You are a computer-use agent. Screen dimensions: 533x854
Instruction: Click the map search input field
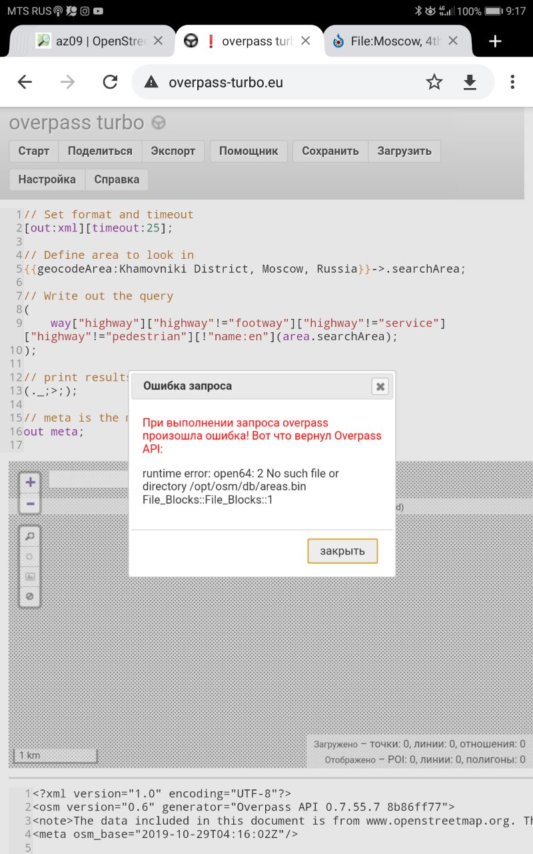click(x=89, y=479)
